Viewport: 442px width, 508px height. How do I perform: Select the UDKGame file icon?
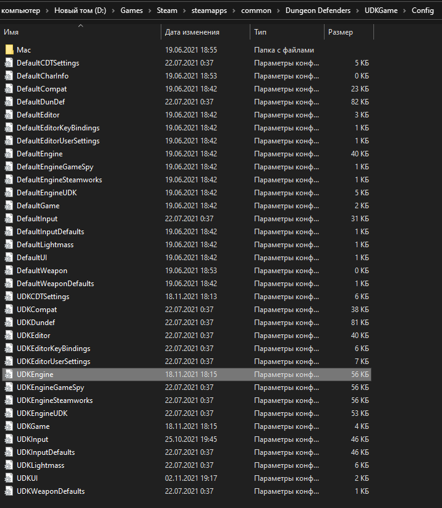[9, 426]
